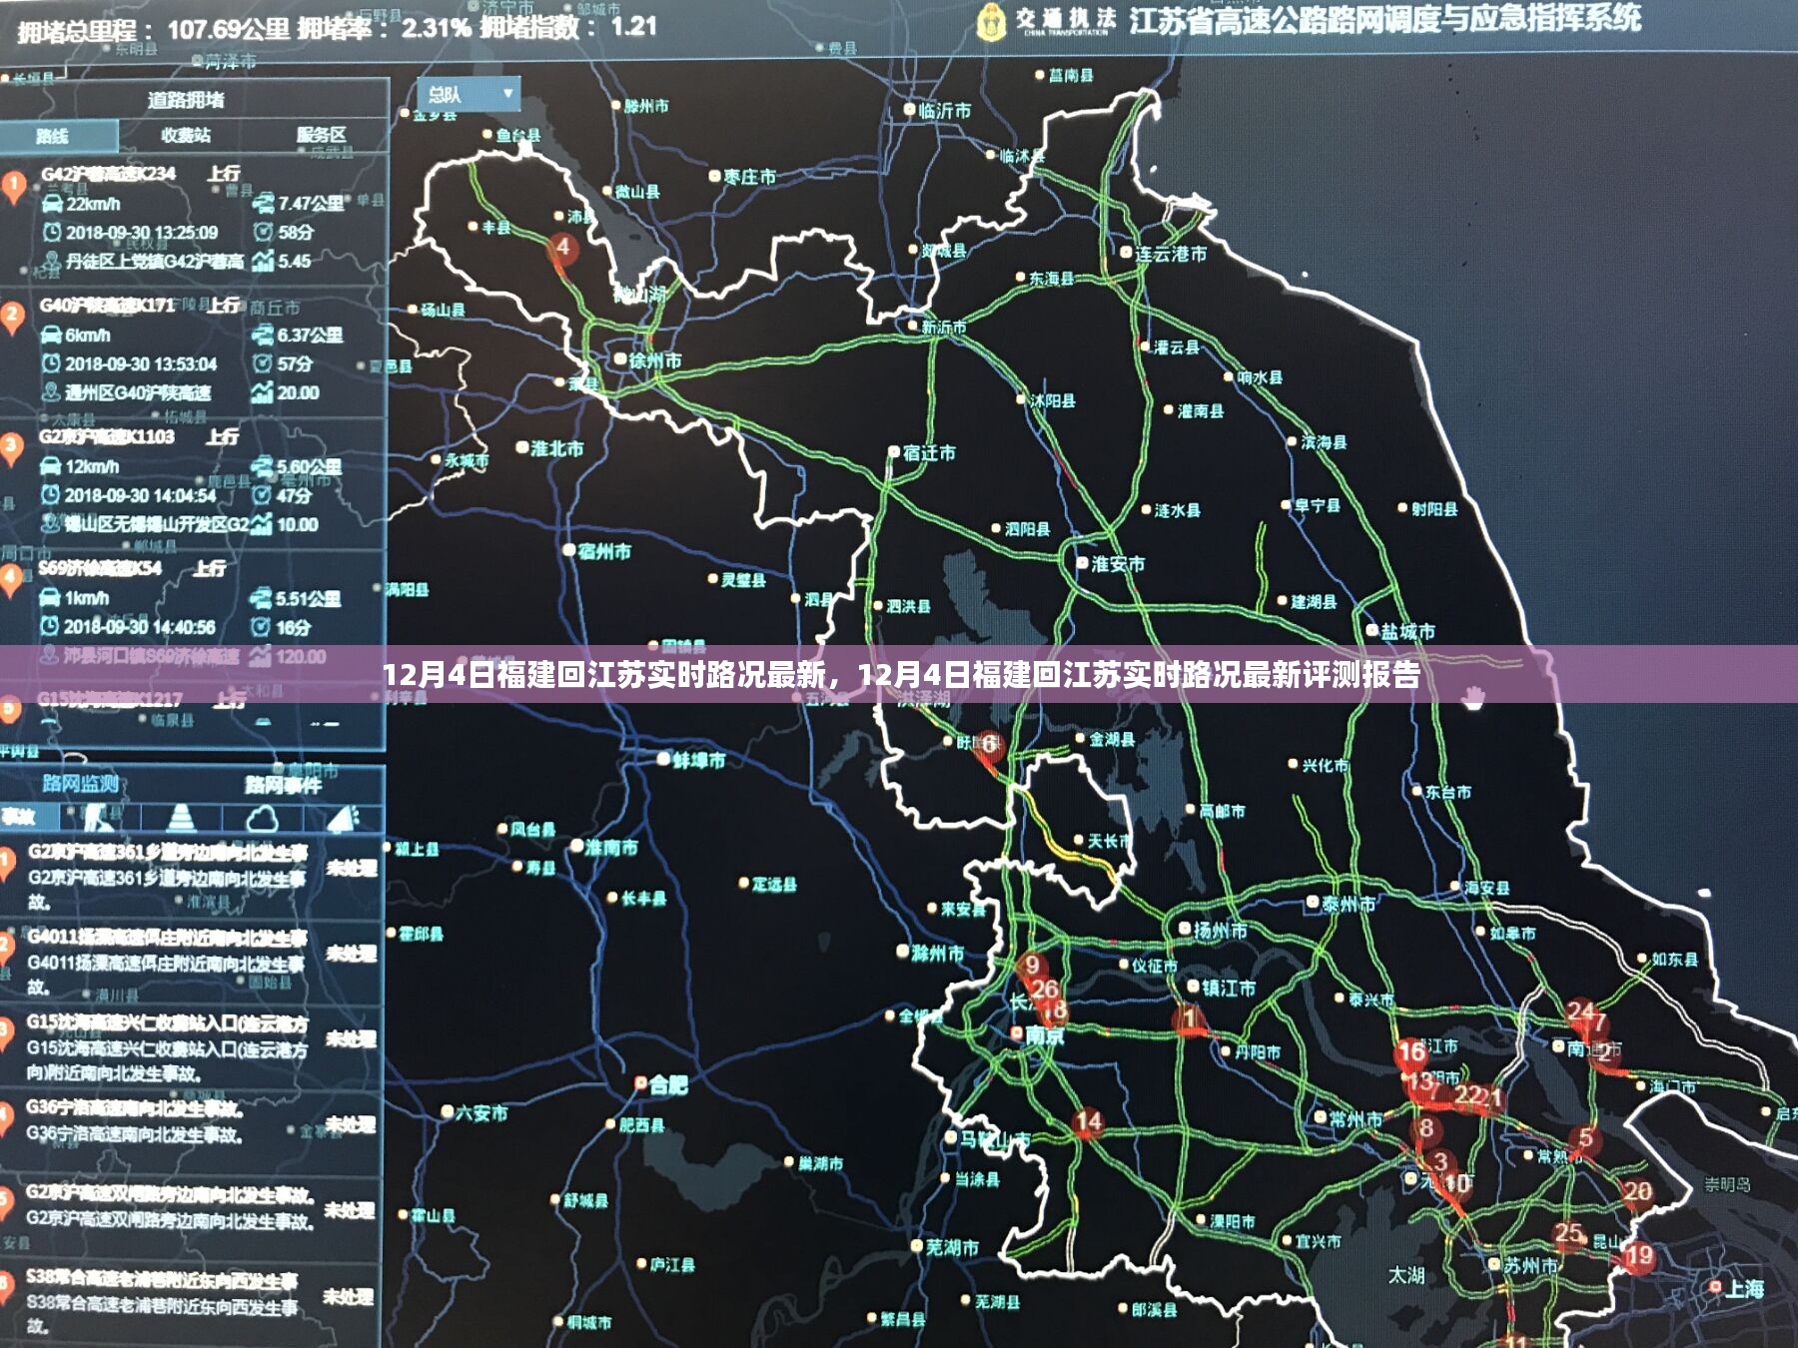Click red map marker 25 near 昆山
Image resolution: width=1798 pixels, height=1348 pixels.
pos(1569,1234)
